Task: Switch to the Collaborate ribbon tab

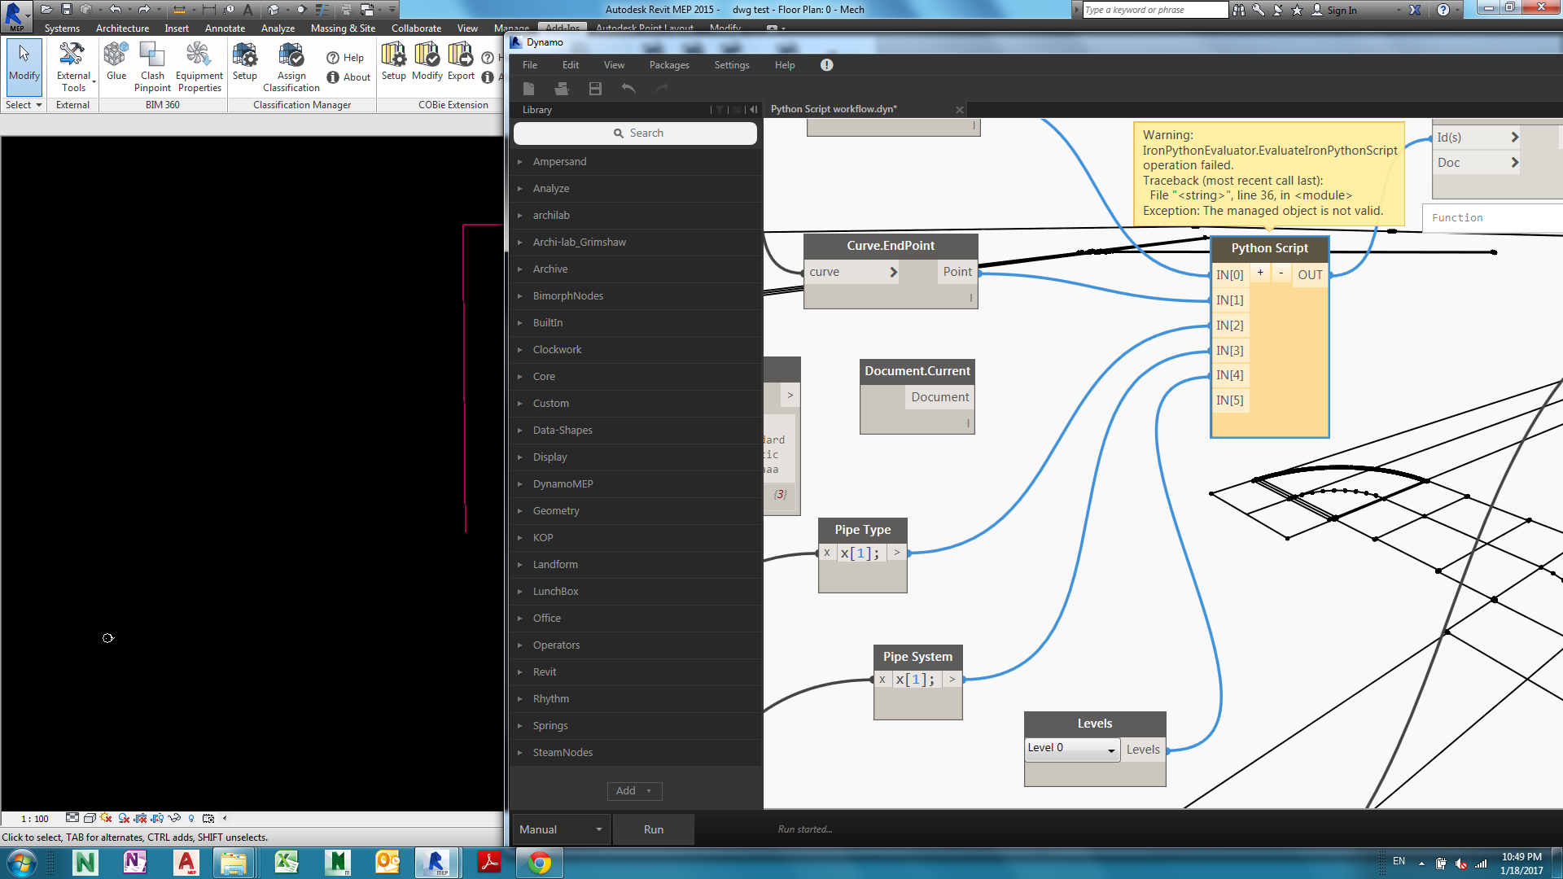Action: pos(416,28)
